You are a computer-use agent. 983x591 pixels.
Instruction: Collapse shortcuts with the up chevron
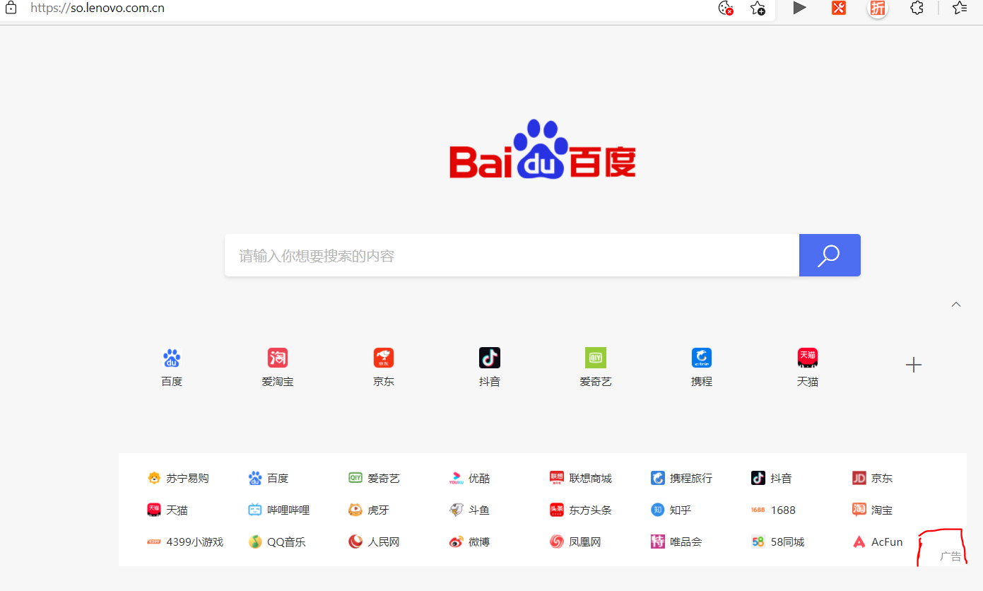[956, 304]
